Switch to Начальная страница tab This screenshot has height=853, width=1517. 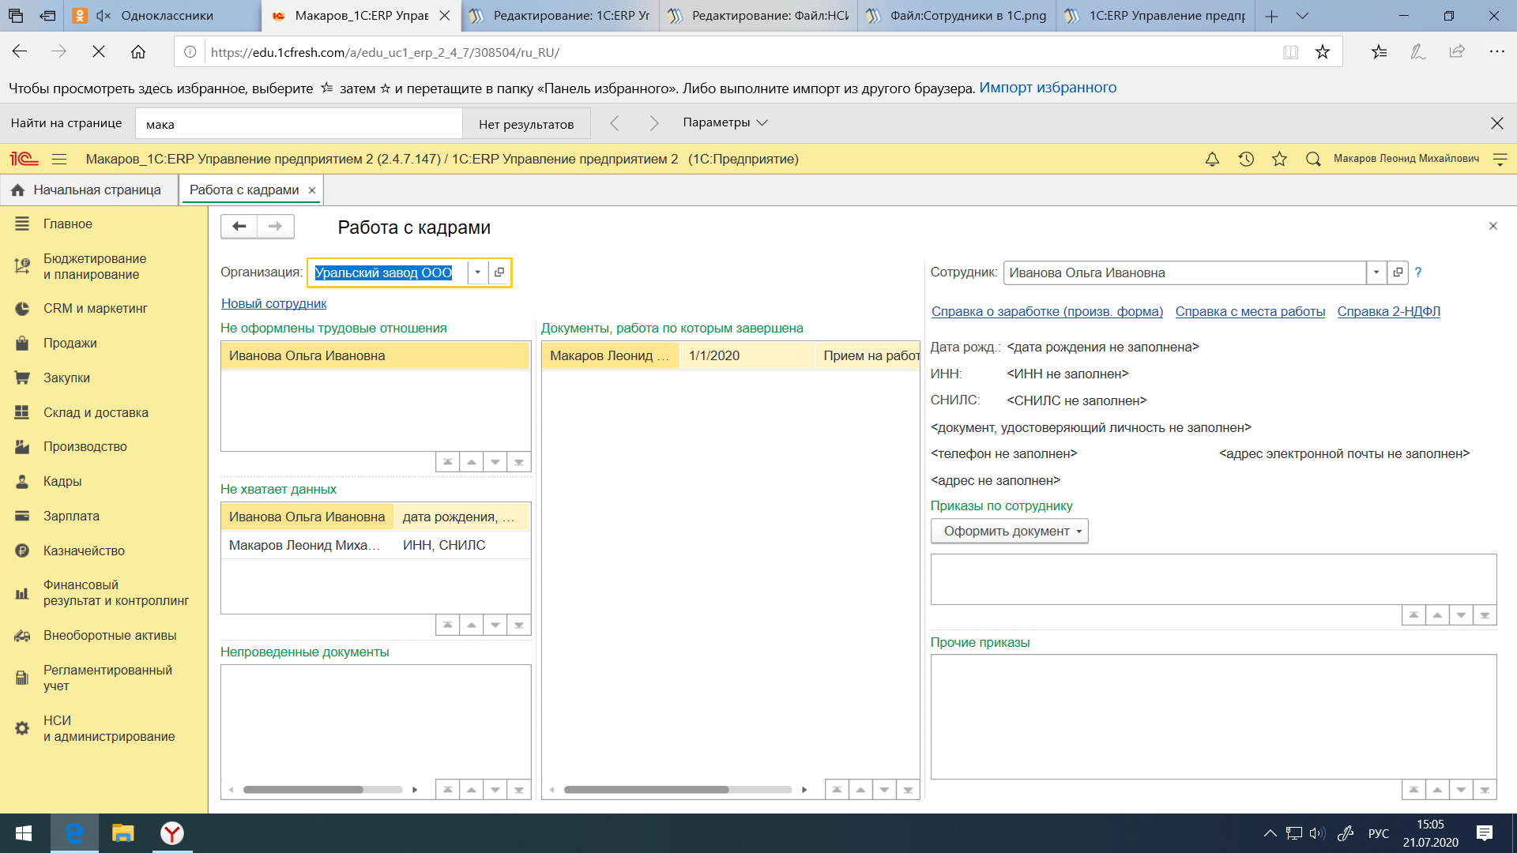pyautogui.click(x=89, y=190)
